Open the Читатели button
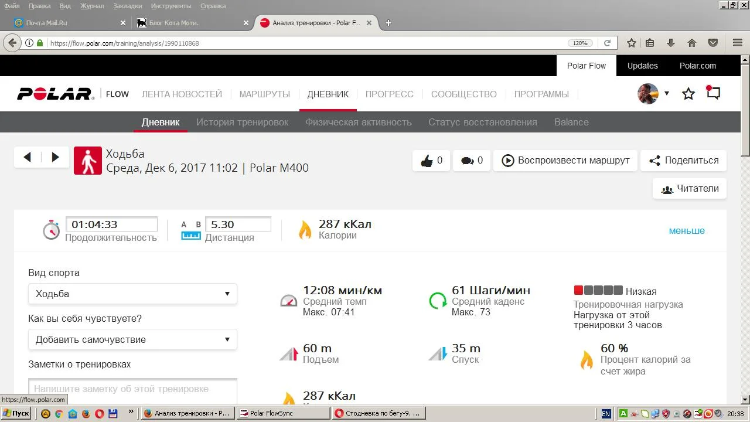Screen dimensions: 750x422 [690, 189]
